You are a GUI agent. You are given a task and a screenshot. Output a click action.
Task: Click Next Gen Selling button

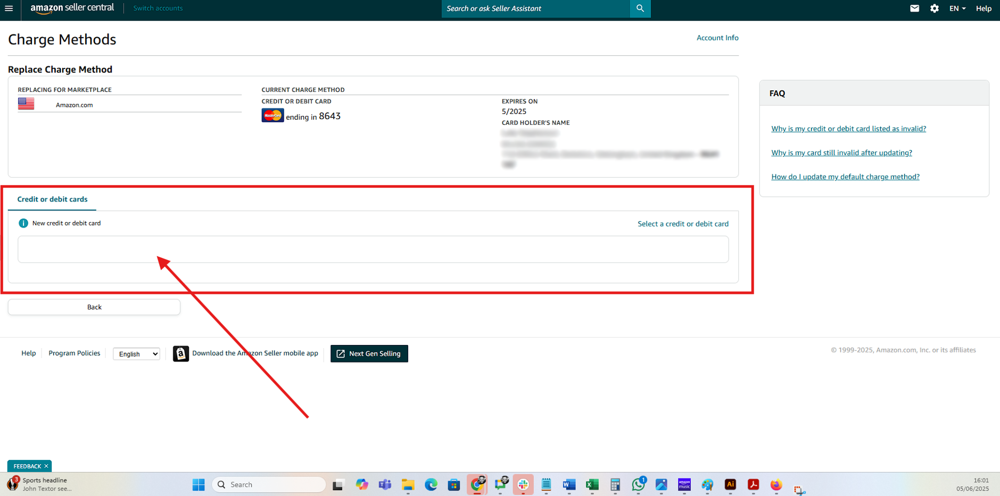(x=369, y=354)
